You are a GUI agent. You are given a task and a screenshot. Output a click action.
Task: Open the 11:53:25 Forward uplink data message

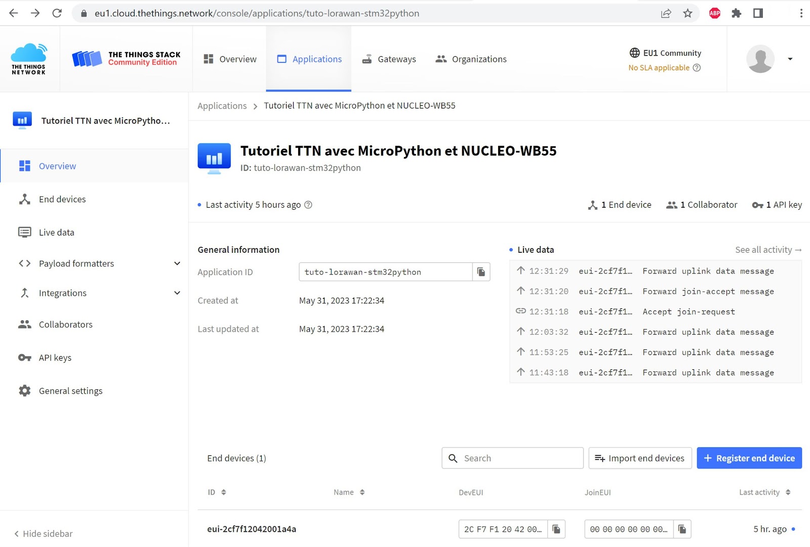pyautogui.click(x=656, y=352)
